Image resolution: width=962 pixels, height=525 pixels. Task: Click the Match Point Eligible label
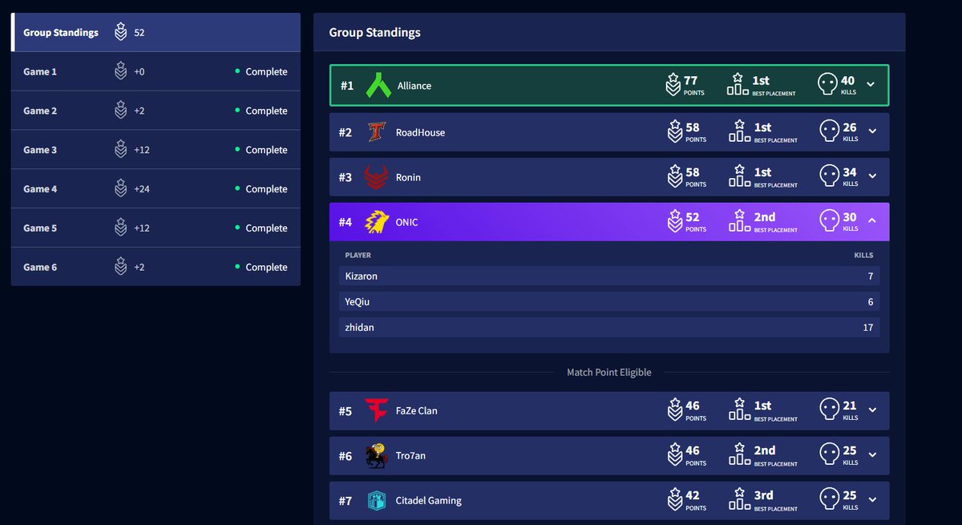609,372
